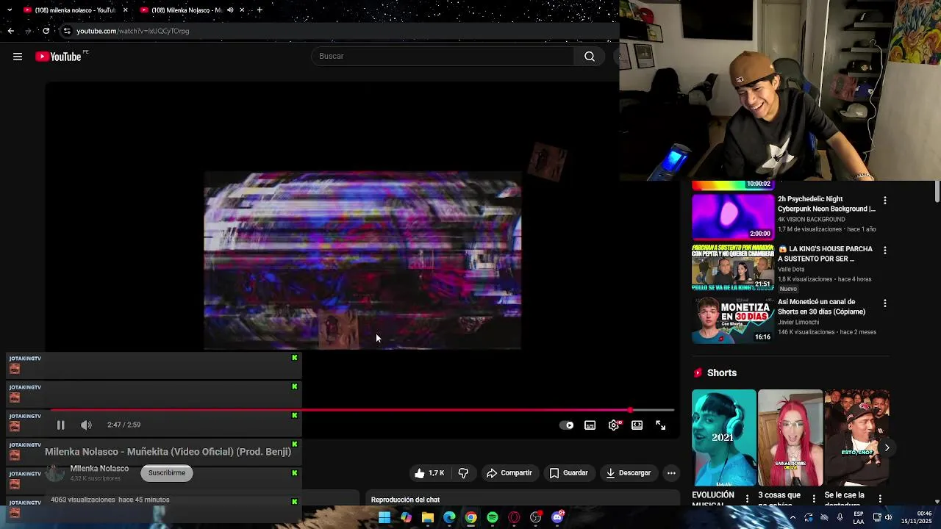Click the 4K VISION BACKGROUND channel name
This screenshot has height=529, width=941.
click(x=812, y=219)
